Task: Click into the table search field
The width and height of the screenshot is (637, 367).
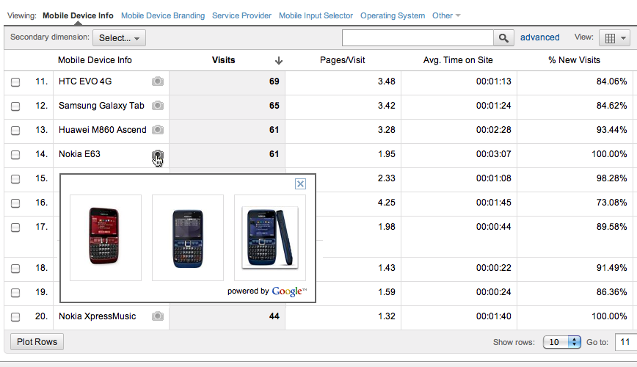Action: click(417, 37)
